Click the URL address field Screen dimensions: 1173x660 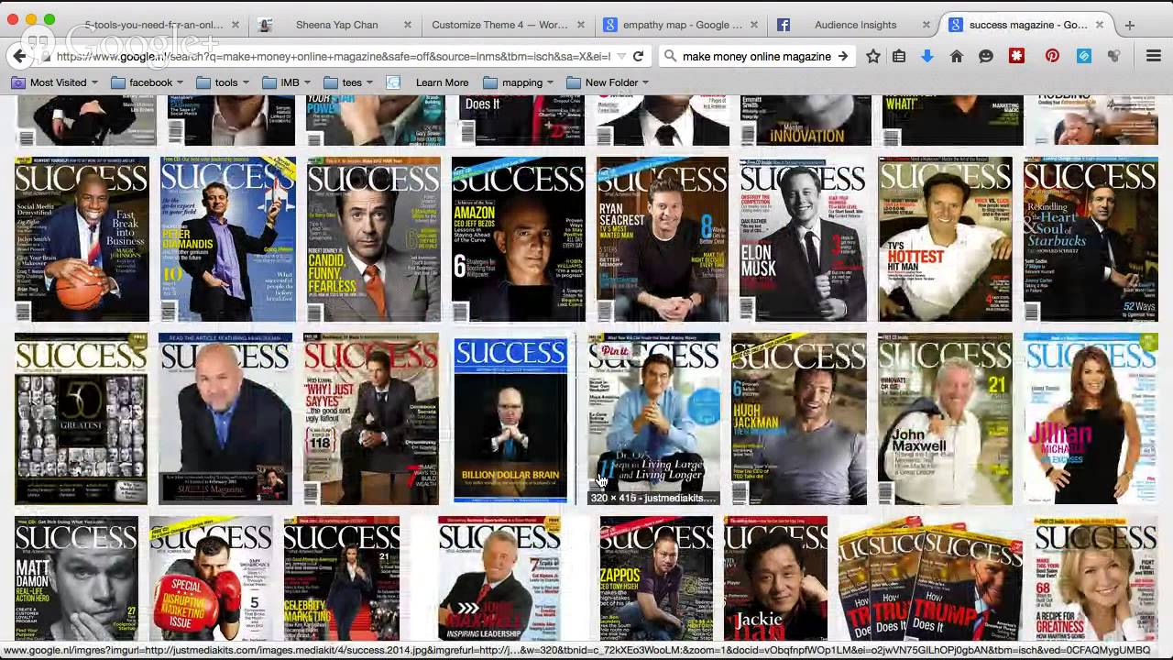332,56
